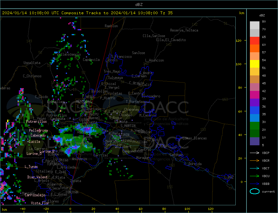Click the Pellegrina station label
Image resolution: width=278 pixels, height=213 pixels.
[38, 130]
